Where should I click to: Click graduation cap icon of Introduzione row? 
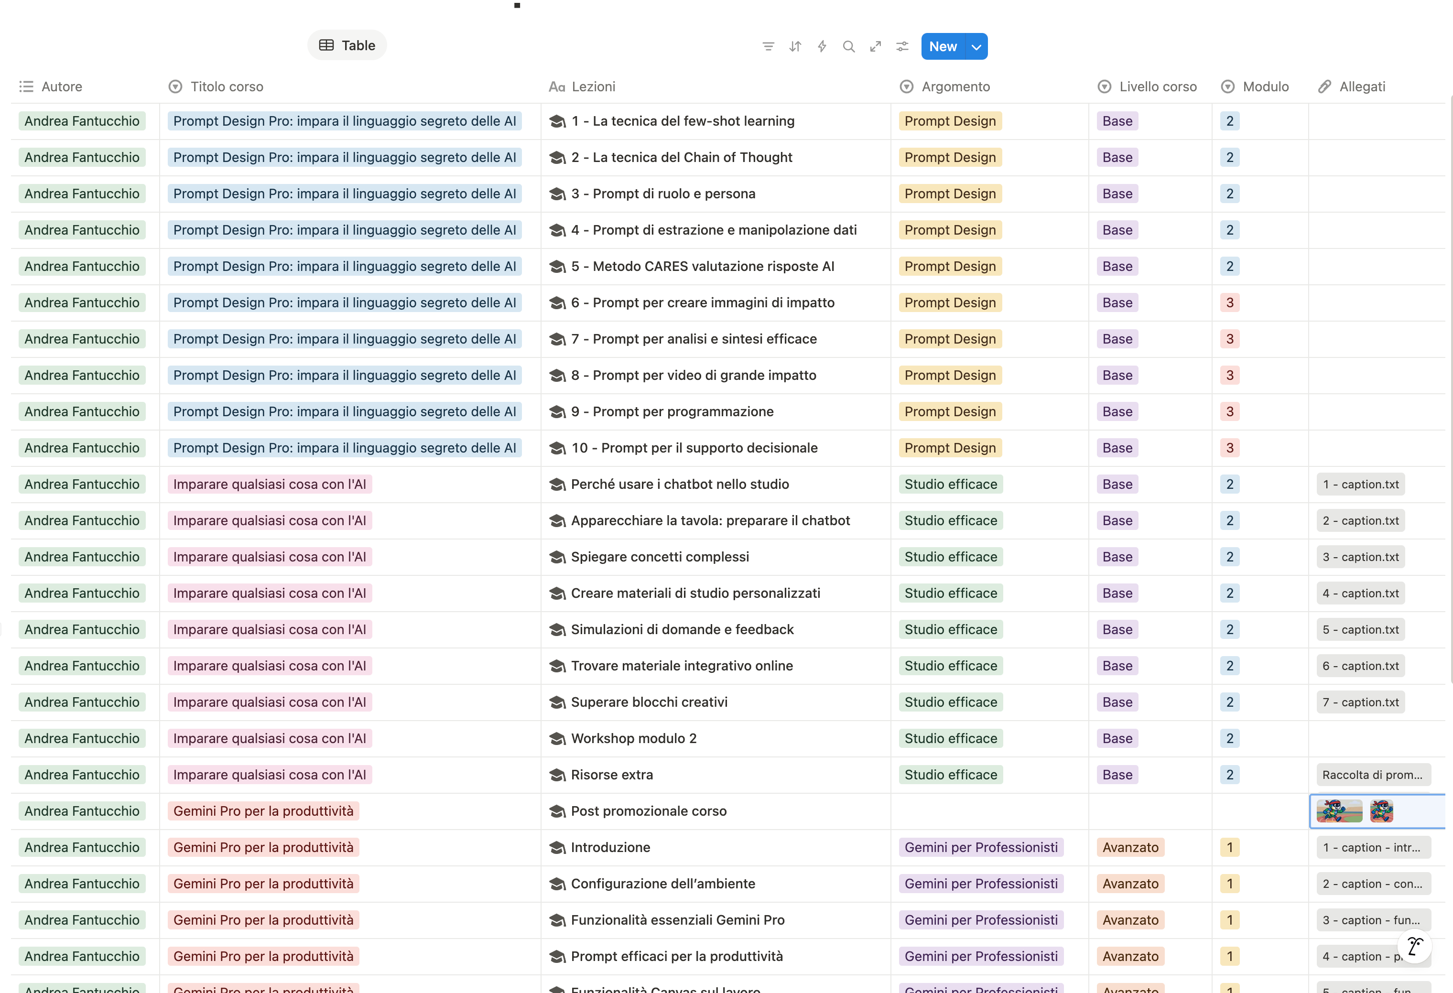pos(556,847)
